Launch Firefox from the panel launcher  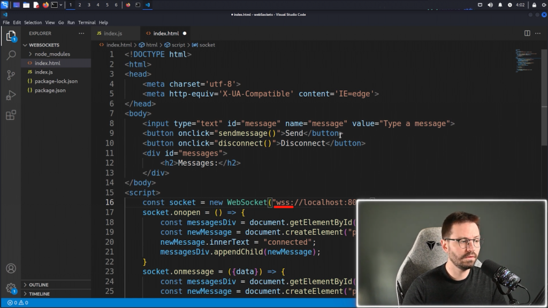coord(45,5)
